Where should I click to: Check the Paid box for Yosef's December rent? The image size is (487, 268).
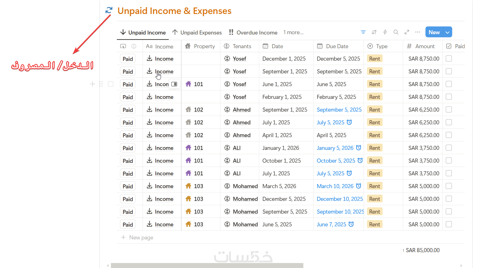[449, 59]
